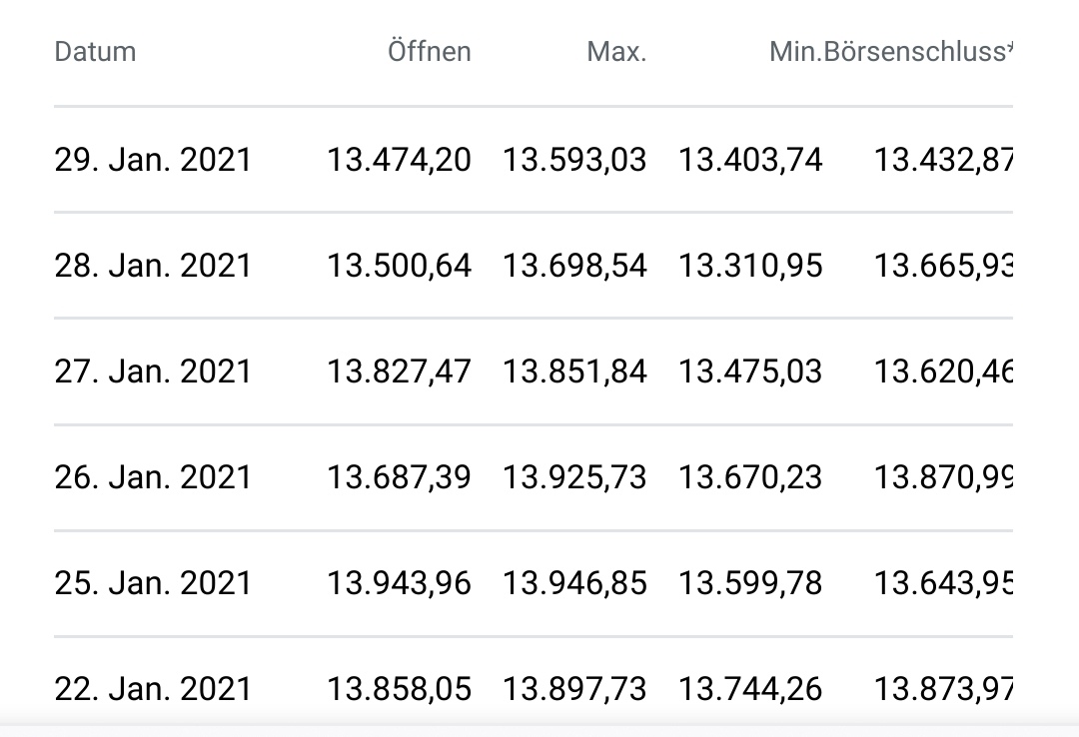Click the minimum value 13.475,03
Screen dimensions: 1079x737
click(750, 371)
